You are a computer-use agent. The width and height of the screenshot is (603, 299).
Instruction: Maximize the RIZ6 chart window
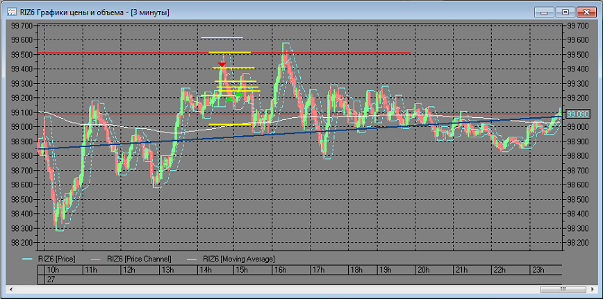pos(565,12)
